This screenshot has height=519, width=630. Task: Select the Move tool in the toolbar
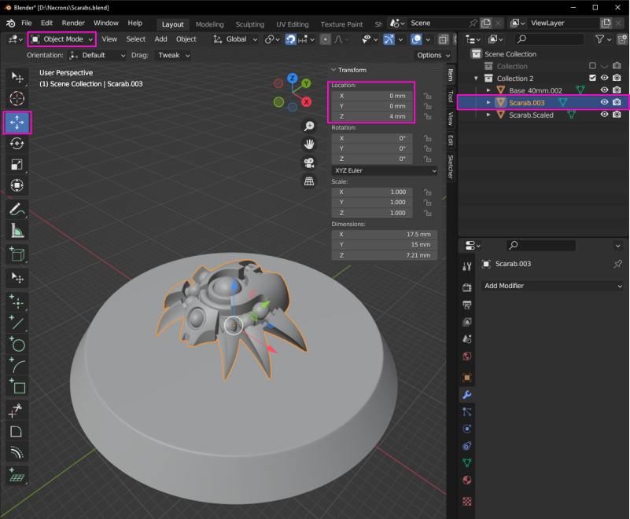coord(17,122)
